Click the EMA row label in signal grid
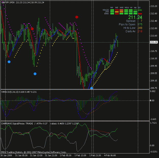The width and height of the screenshot is (159, 158). [x=107, y=14]
